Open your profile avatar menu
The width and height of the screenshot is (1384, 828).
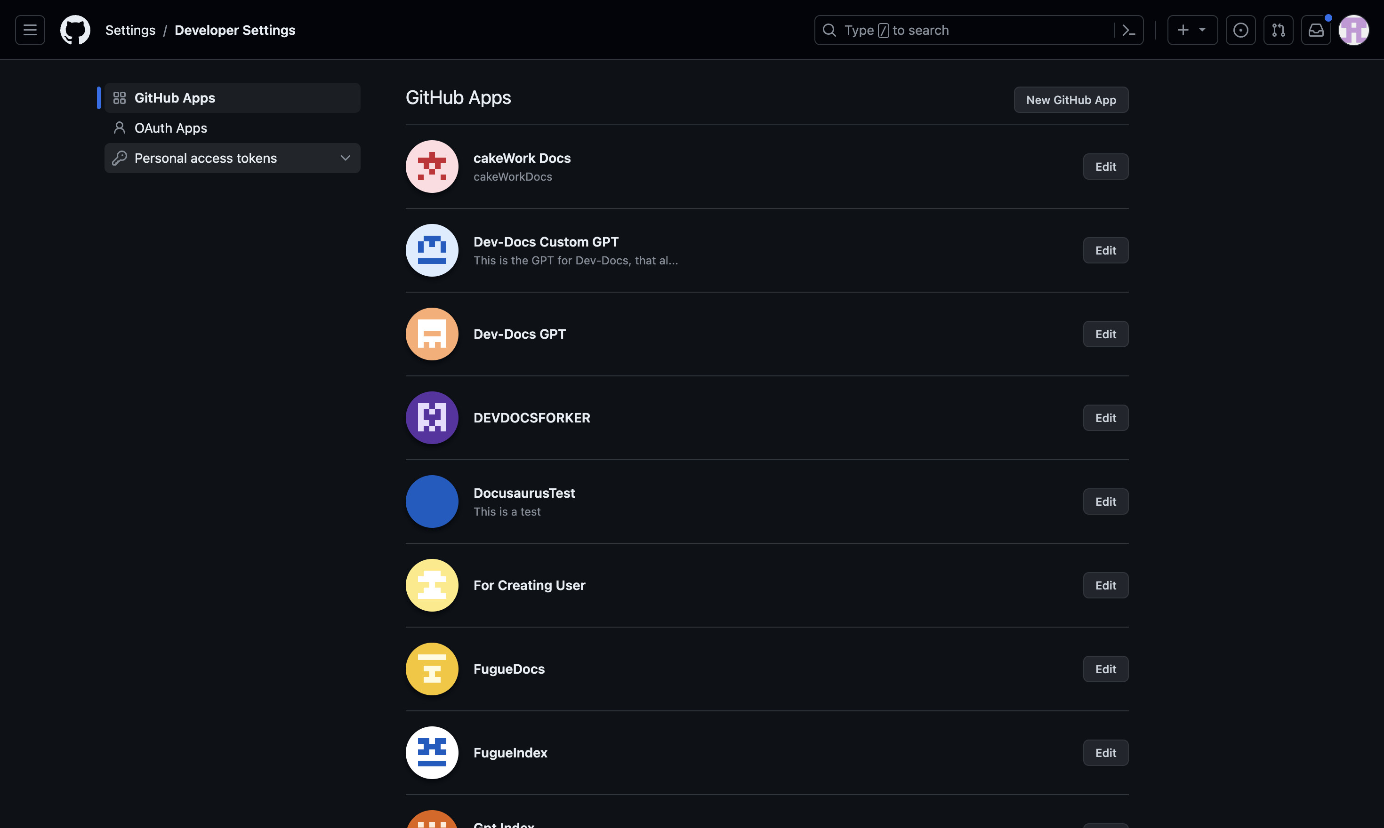(x=1354, y=30)
